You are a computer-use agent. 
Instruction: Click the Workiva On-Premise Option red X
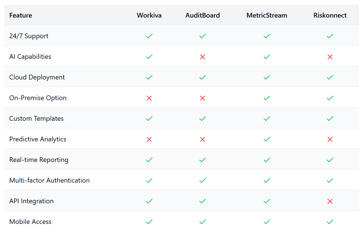[149, 98]
